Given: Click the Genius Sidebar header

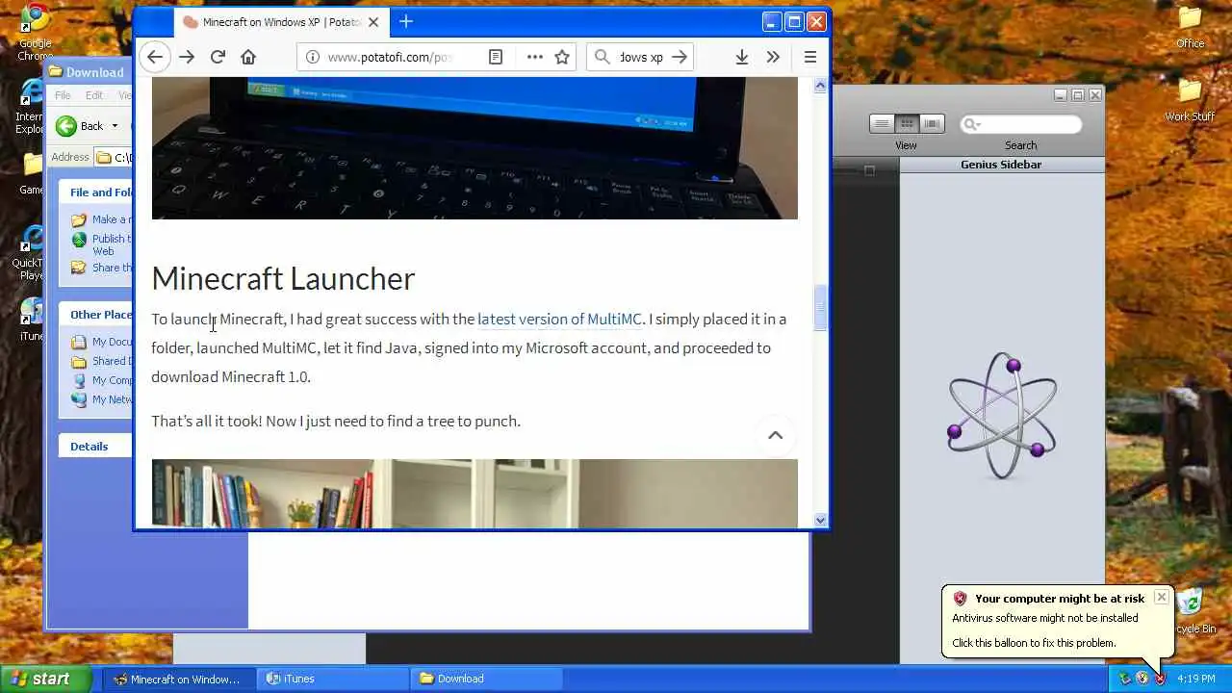Looking at the screenshot, I should [x=1001, y=165].
